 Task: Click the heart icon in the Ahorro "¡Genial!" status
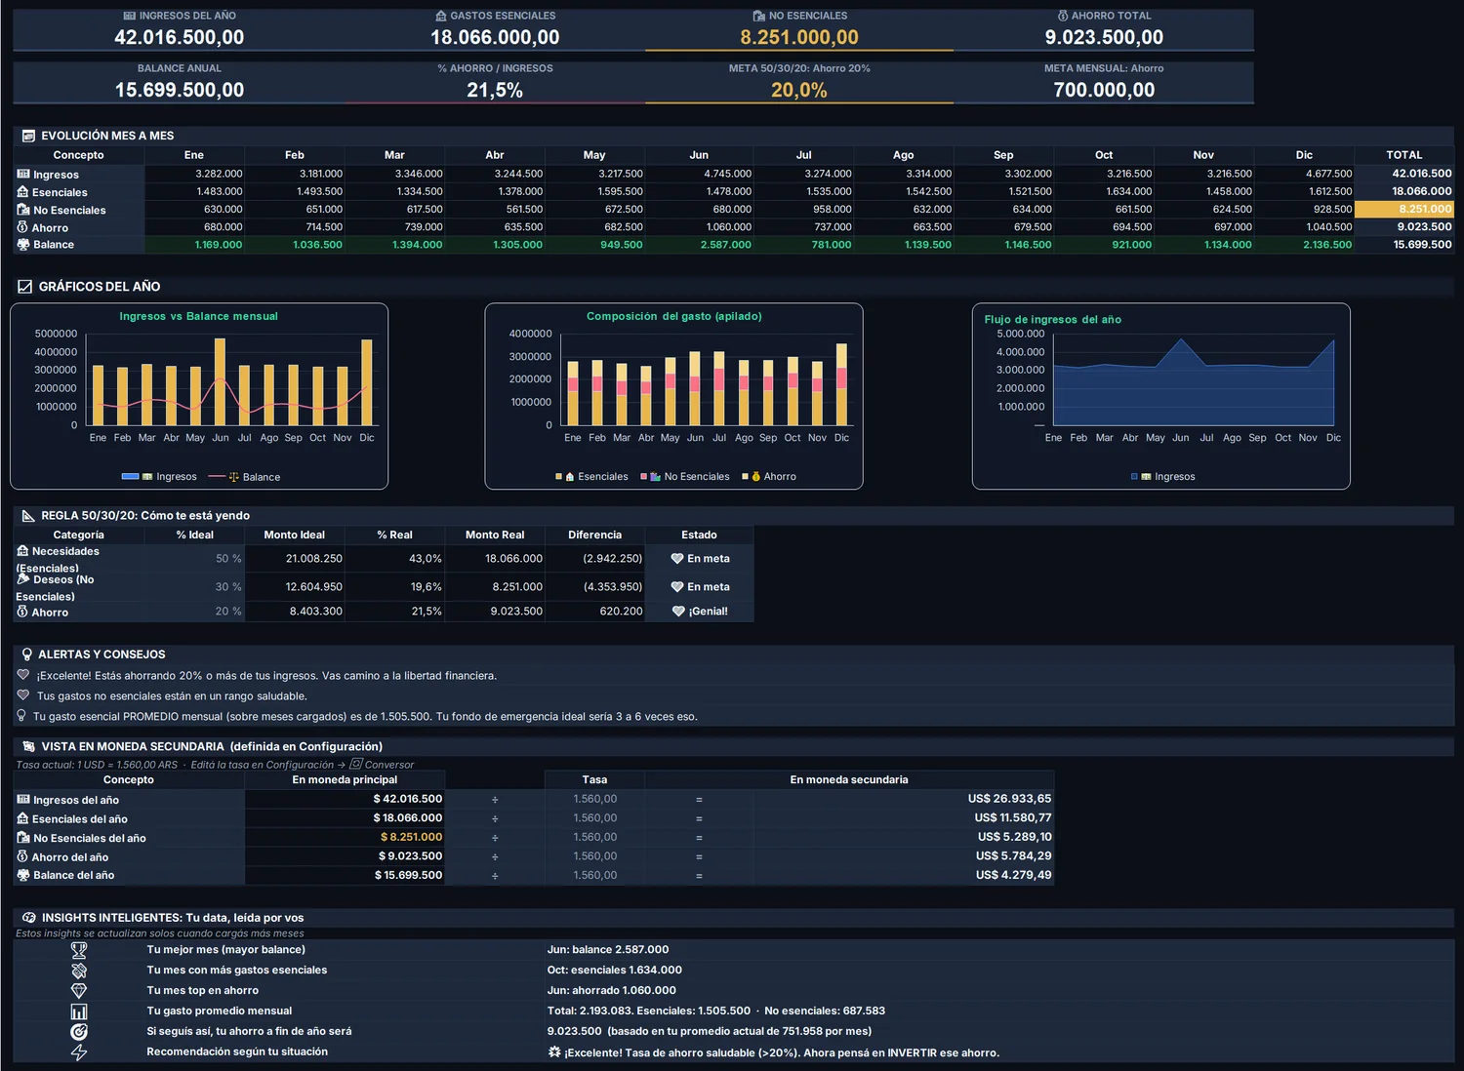[x=677, y=612]
